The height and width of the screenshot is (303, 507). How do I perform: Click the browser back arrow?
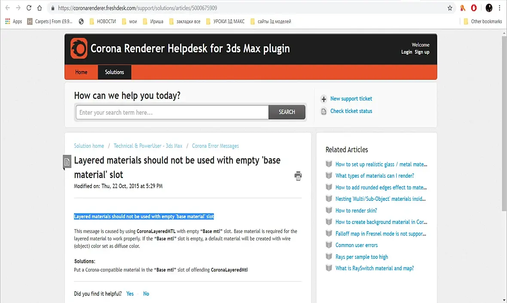click(7, 8)
